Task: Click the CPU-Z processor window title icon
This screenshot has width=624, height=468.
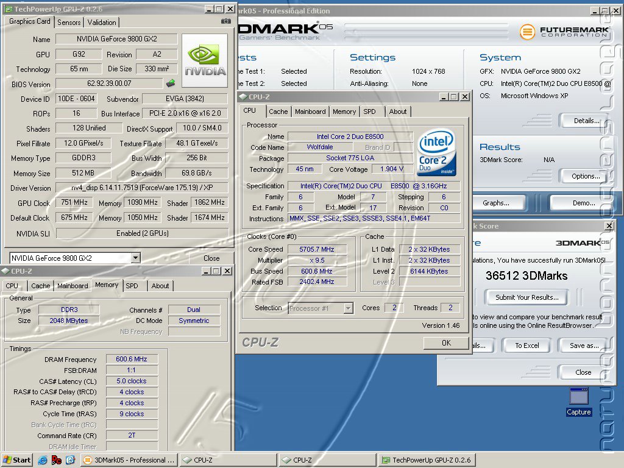Action: coord(243,97)
